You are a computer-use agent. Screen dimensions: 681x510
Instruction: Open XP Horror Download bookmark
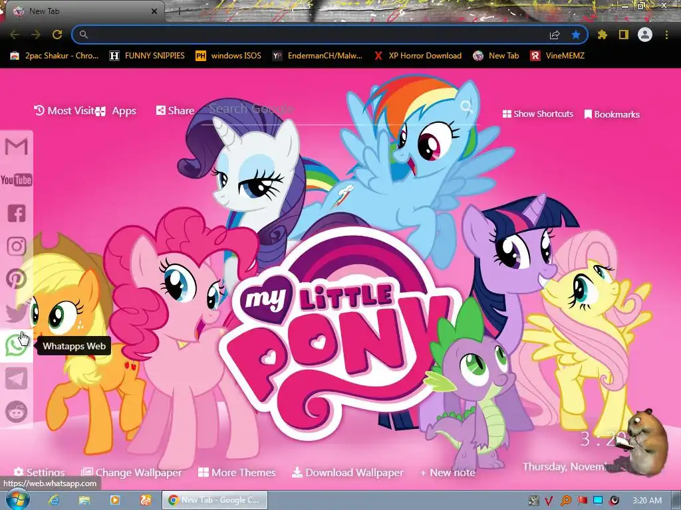click(x=418, y=56)
